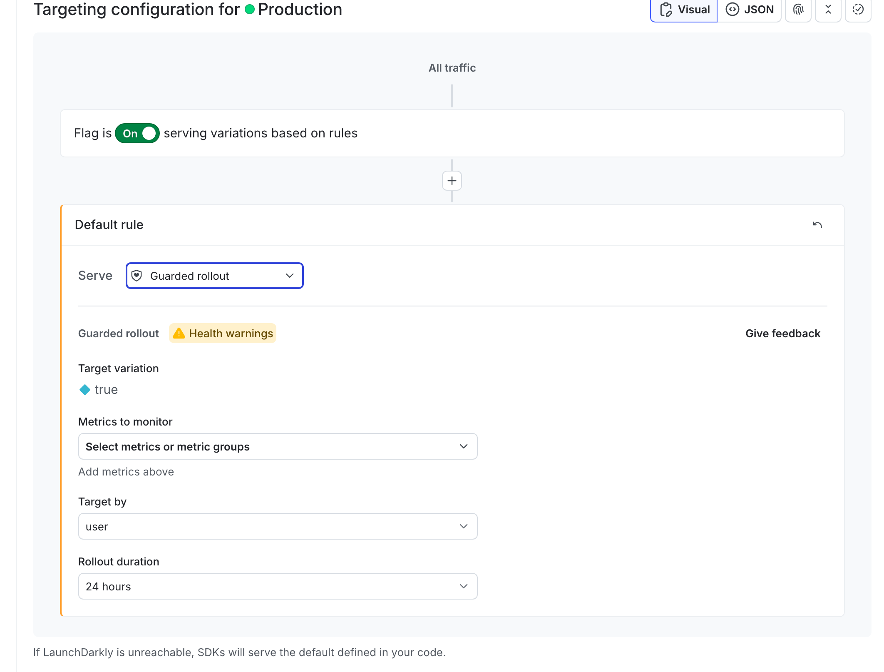Click the undo arrow on Default rule

pos(817,225)
